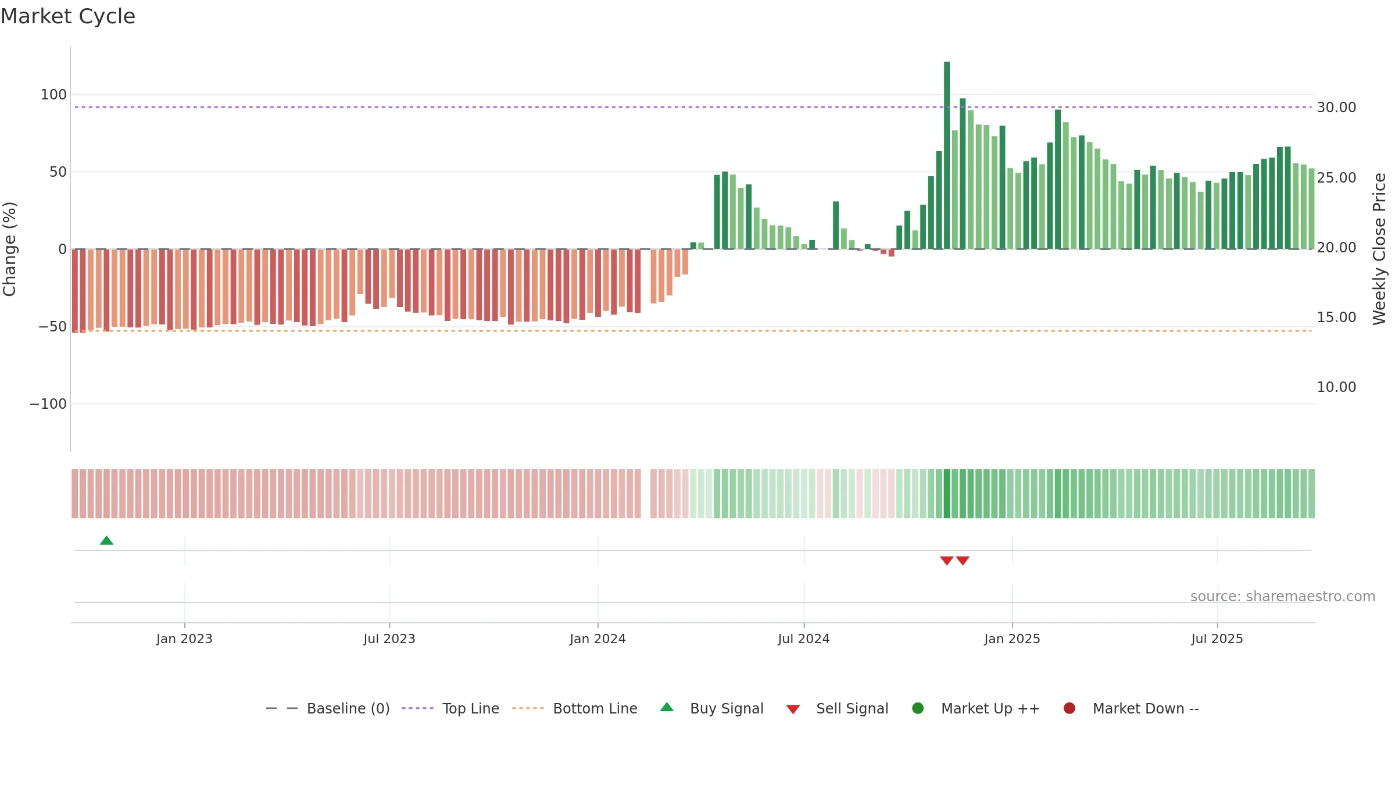This screenshot has width=1395, height=785.
Task: Click the 100 tick on Change axis
Action: tap(53, 94)
